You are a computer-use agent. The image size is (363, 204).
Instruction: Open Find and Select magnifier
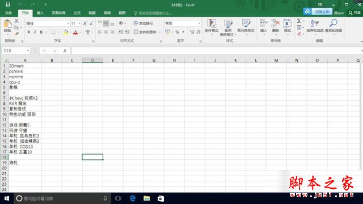pyautogui.click(x=334, y=27)
